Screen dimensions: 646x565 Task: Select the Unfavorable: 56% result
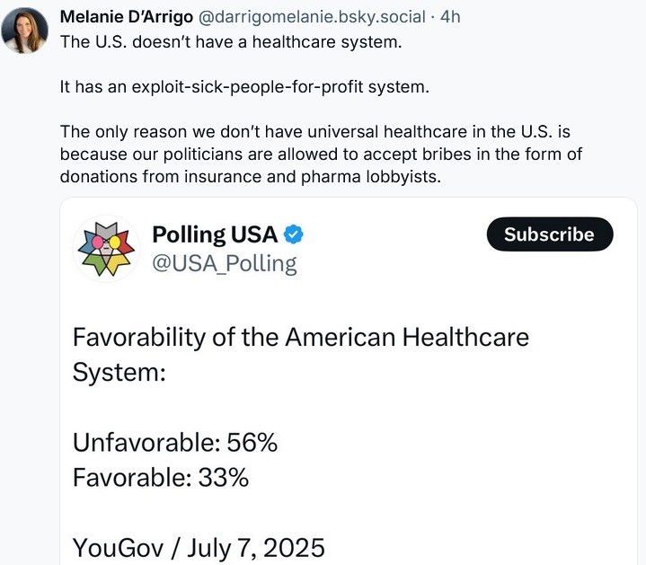(x=174, y=443)
